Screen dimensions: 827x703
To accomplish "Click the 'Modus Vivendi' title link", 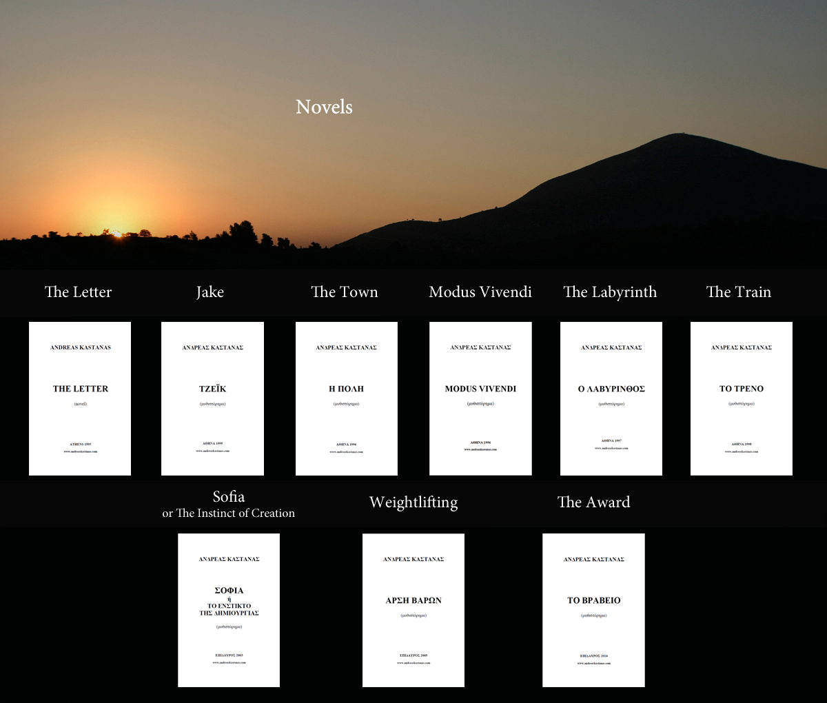I will pyautogui.click(x=480, y=292).
